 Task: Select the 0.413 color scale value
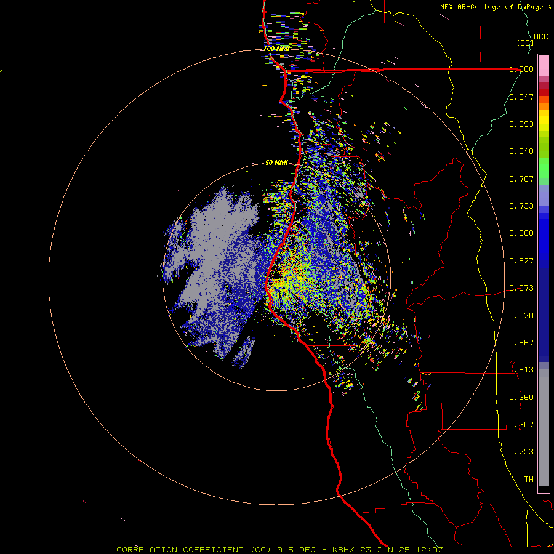521,370
